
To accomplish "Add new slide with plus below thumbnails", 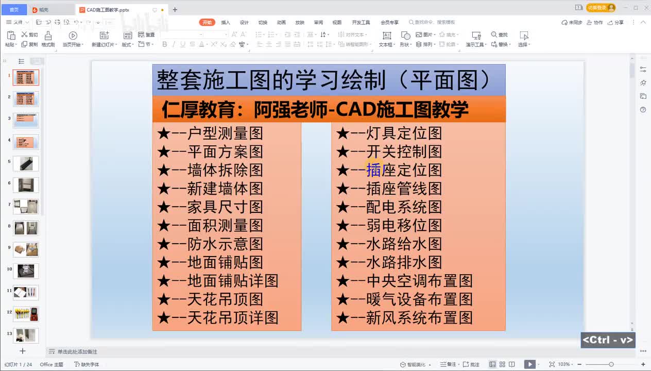I will pyautogui.click(x=22, y=351).
